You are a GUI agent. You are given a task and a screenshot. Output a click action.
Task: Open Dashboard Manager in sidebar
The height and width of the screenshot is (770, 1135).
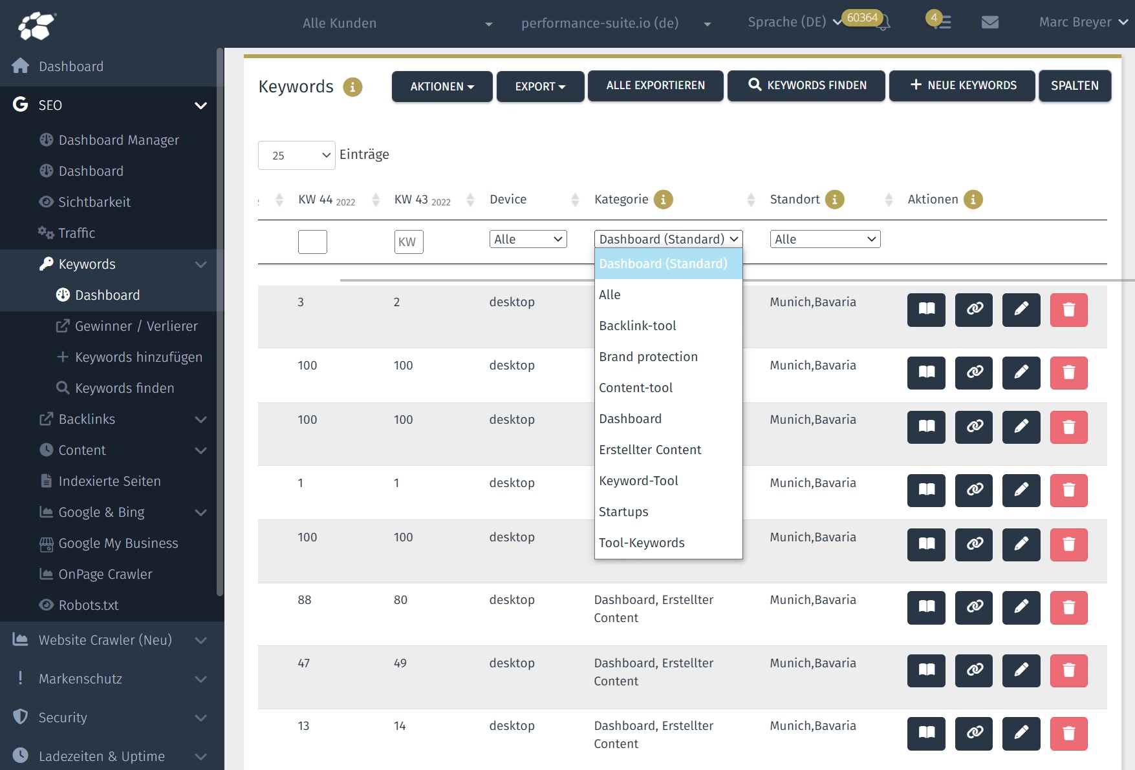(119, 140)
